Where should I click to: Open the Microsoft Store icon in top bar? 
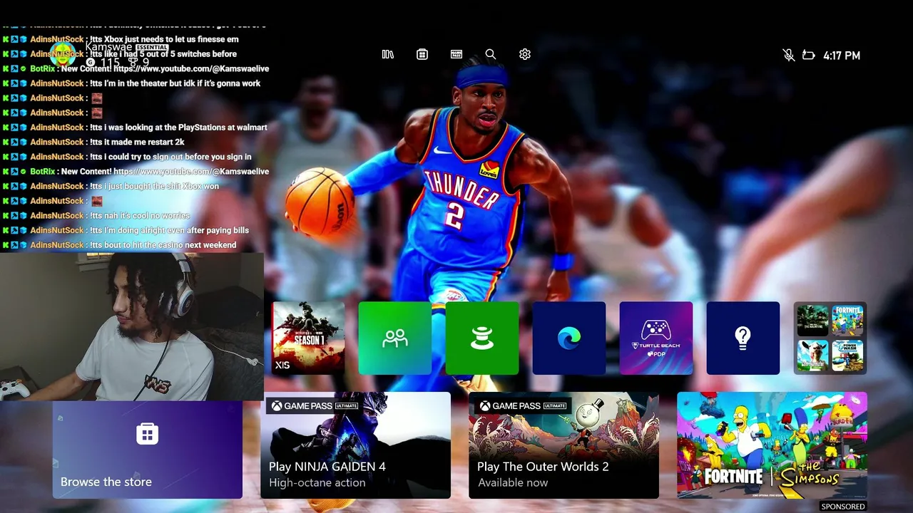click(x=422, y=54)
